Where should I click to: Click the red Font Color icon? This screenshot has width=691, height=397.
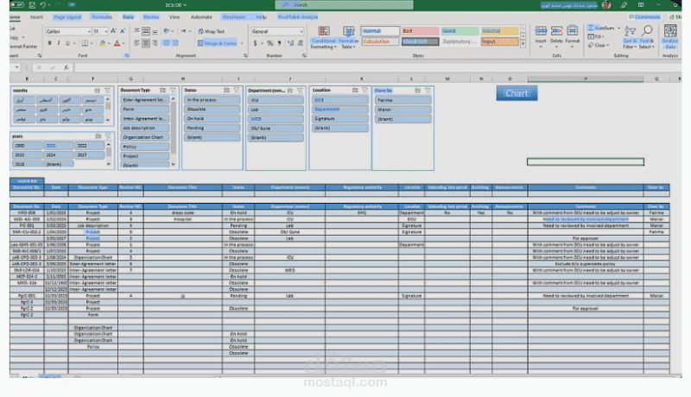tap(117, 43)
